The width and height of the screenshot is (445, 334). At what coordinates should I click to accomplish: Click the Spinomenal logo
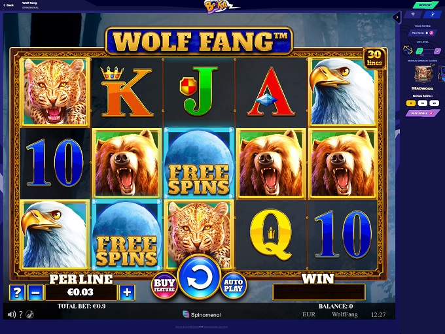(202, 314)
